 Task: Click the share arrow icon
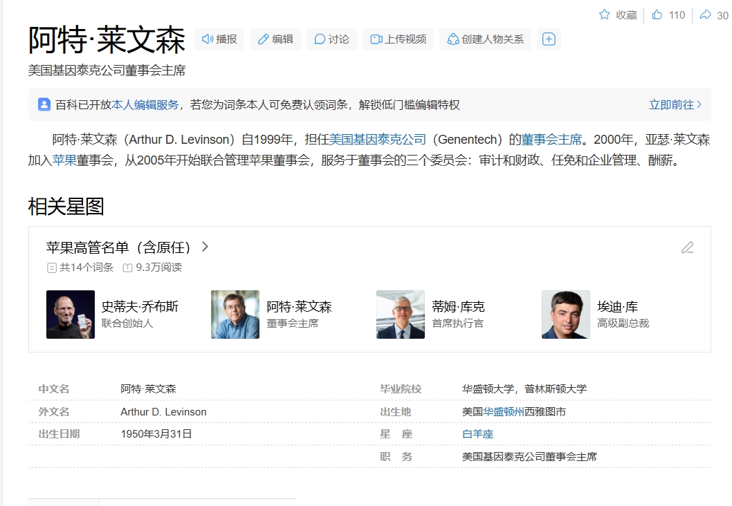pos(705,15)
